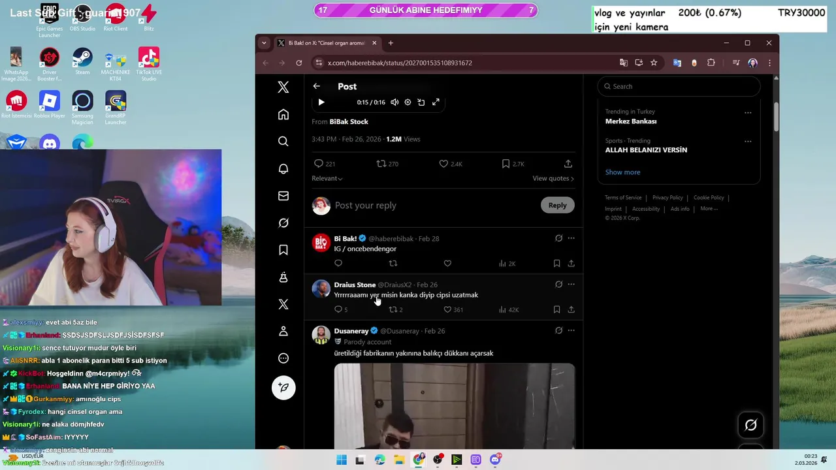Open more options for Merkez Bankası trend
The width and height of the screenshot is (836, 470).
[748, 112]
